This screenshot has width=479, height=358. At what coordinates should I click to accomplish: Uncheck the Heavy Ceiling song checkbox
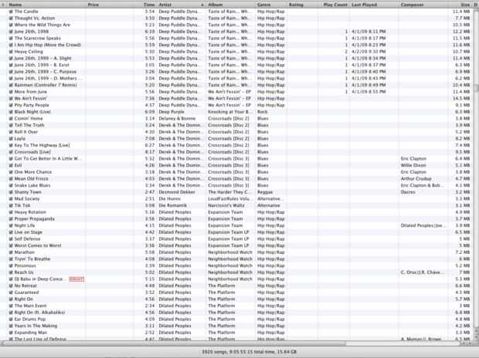tap(11, 52)
